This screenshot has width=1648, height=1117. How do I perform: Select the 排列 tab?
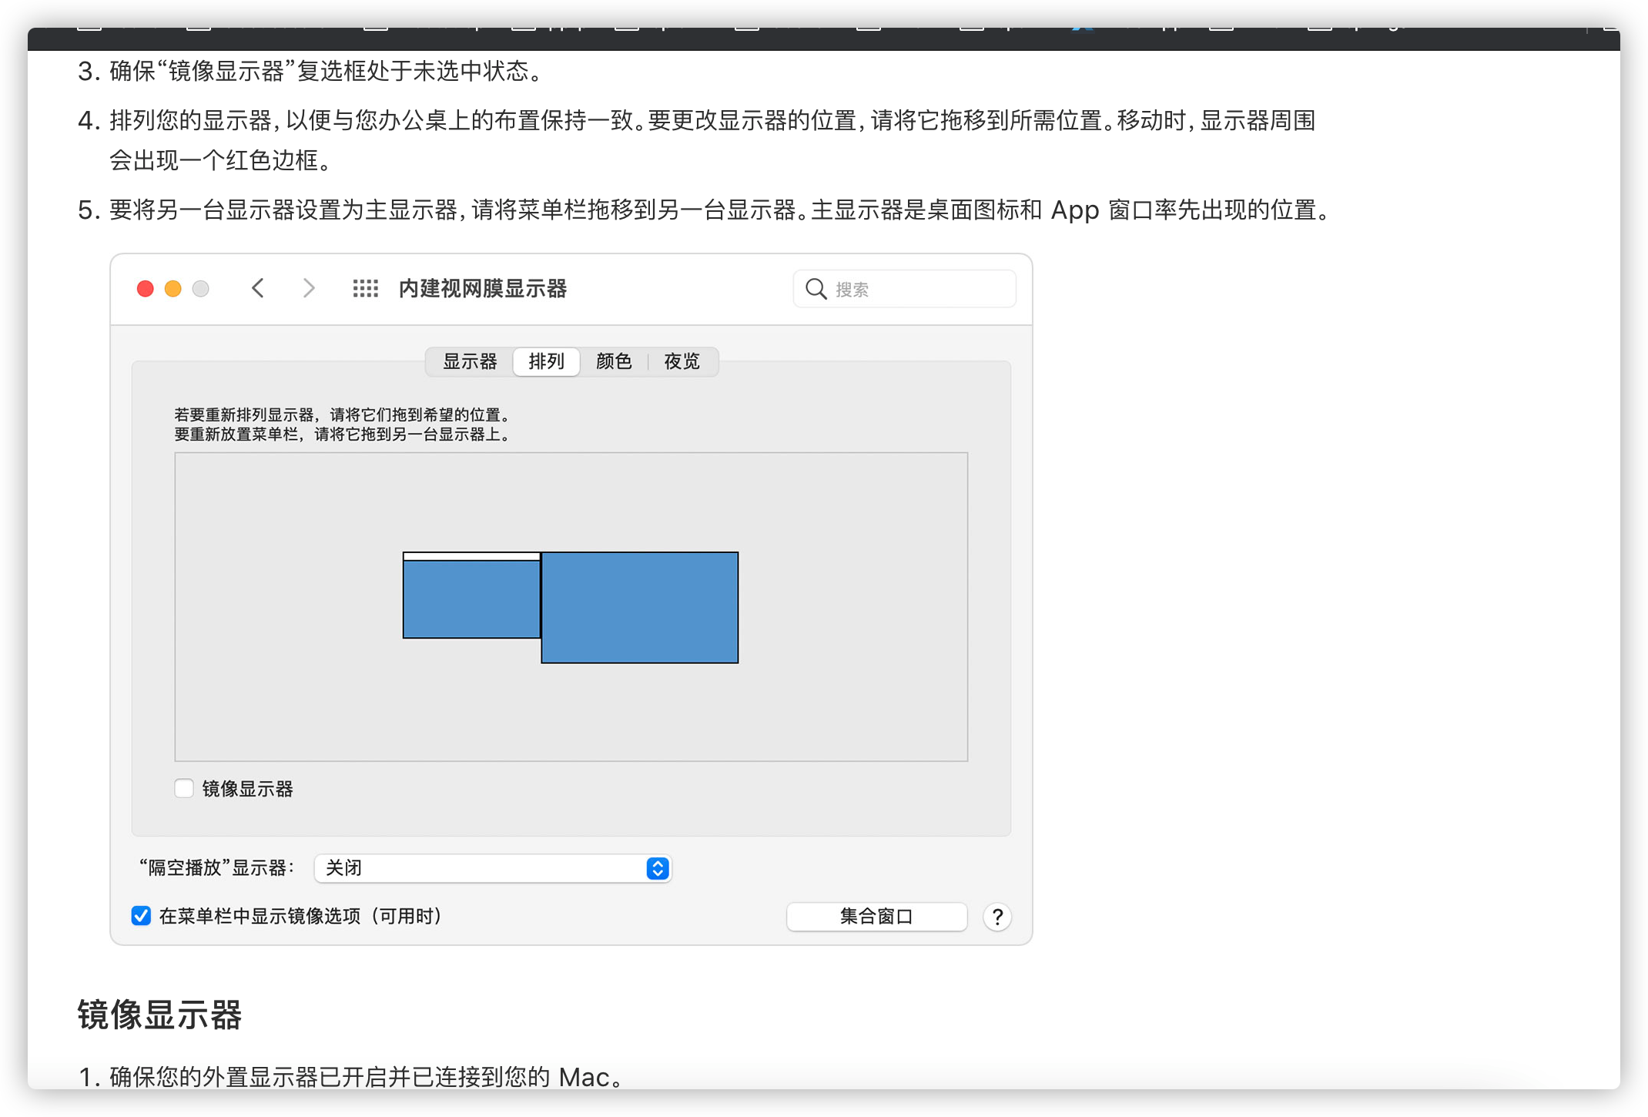tap(546, 361)
